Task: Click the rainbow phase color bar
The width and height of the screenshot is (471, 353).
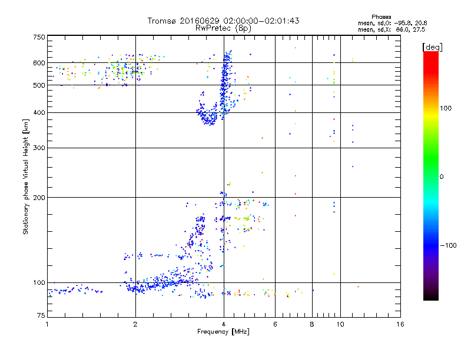Action: 431,175
